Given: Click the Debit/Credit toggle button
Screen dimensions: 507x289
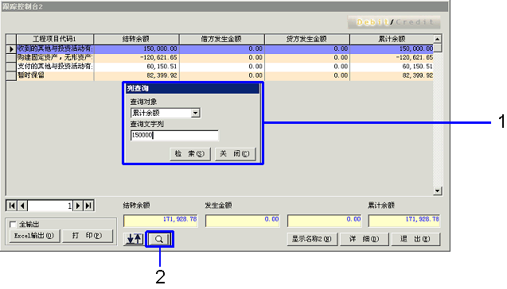Looking at the screenshot, I should (x=394, y=22).
